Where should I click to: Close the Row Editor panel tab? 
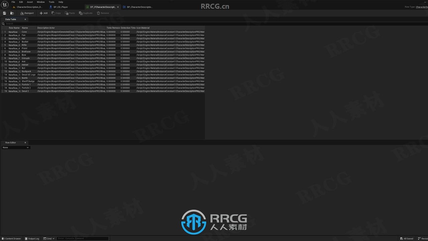(x=25, y=143)
